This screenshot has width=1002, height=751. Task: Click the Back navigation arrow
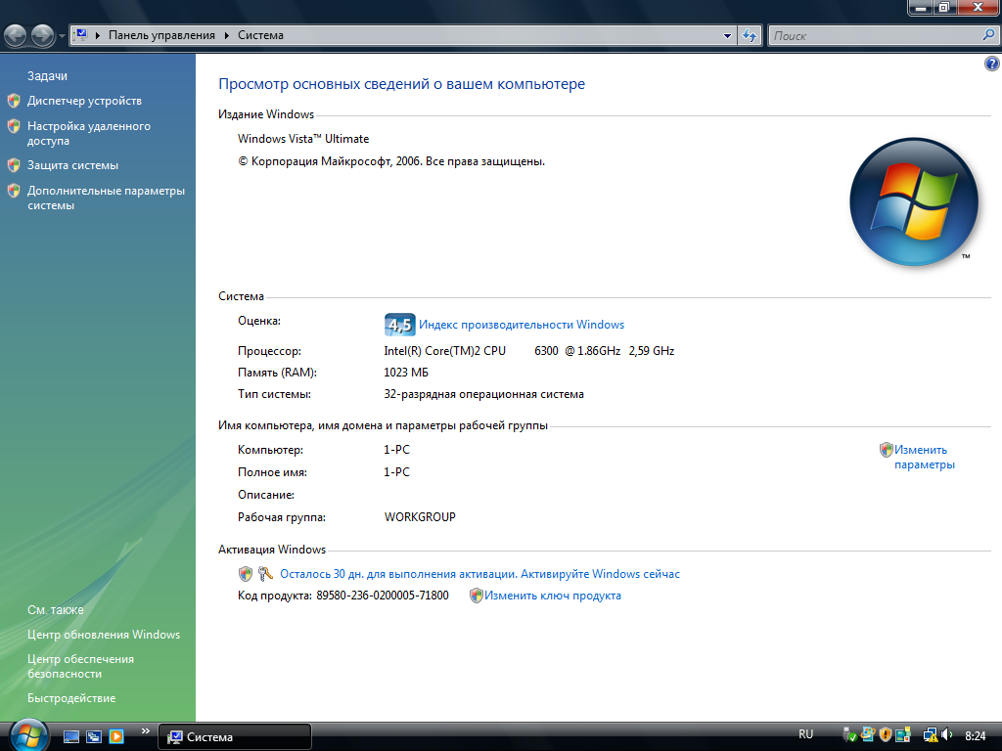pos(16,36)
